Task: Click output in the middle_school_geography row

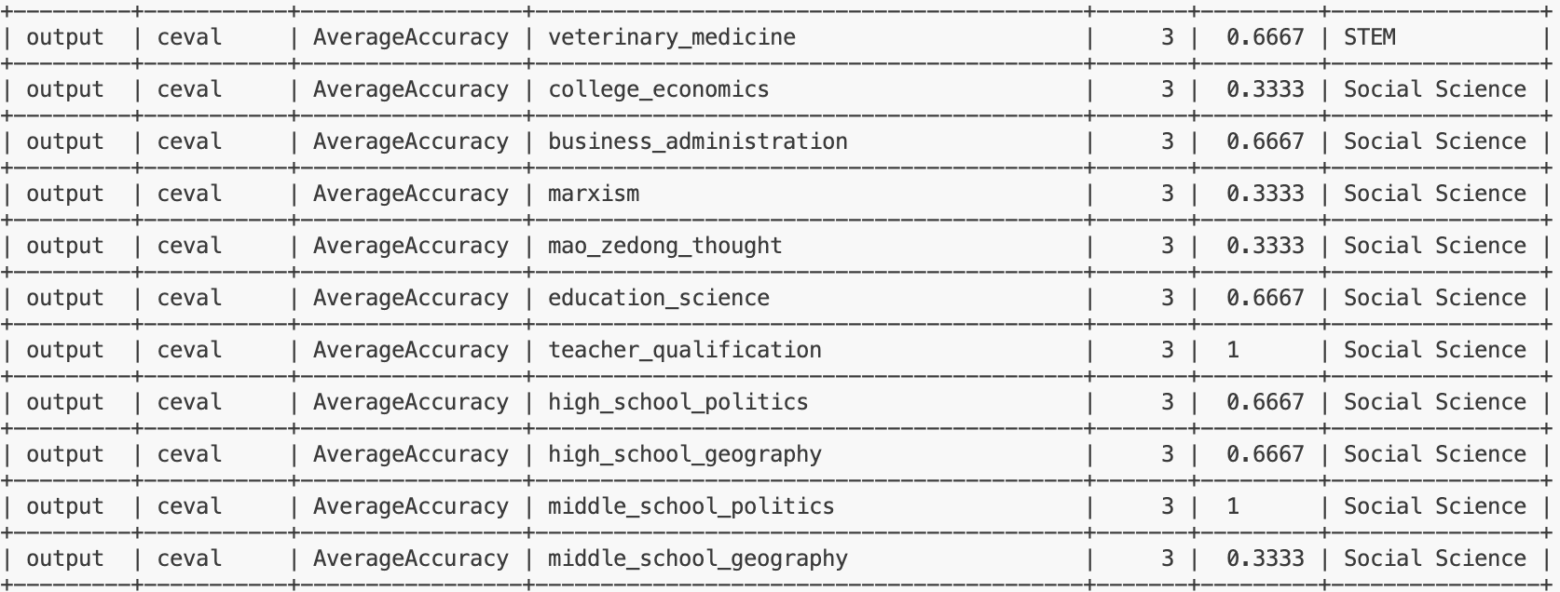Action: point(64,558)
